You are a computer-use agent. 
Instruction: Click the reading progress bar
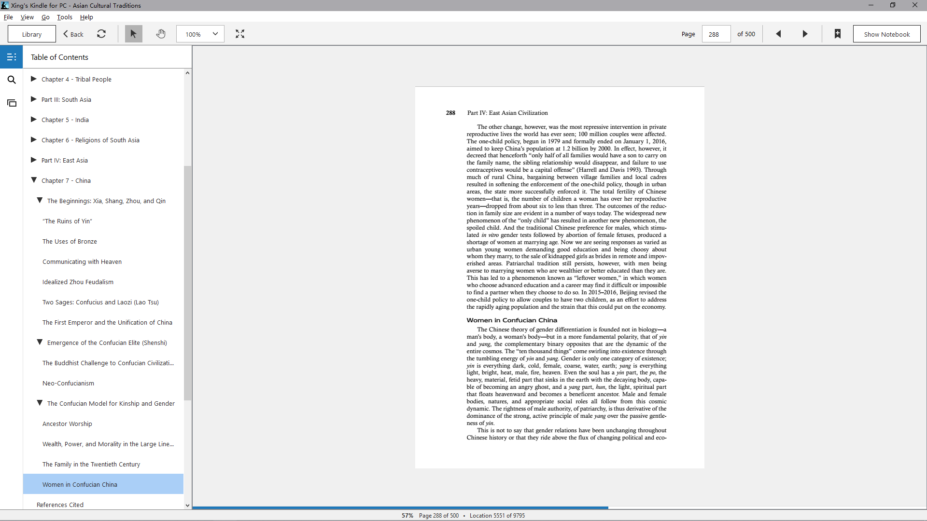559,507
